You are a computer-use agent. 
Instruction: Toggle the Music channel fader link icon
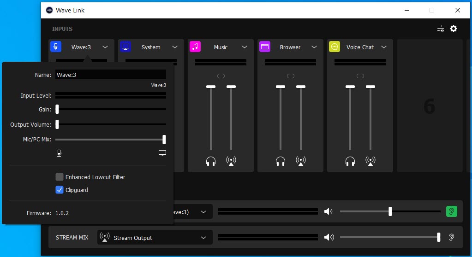click(221, 76)
